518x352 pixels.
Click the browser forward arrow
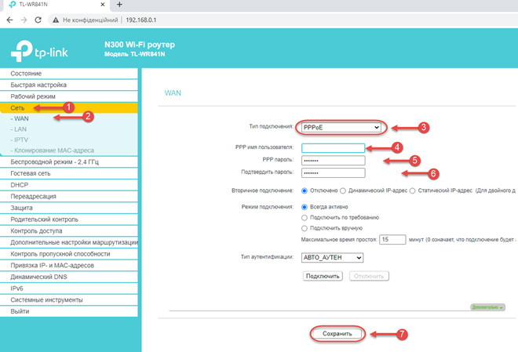tap(23, 20)
